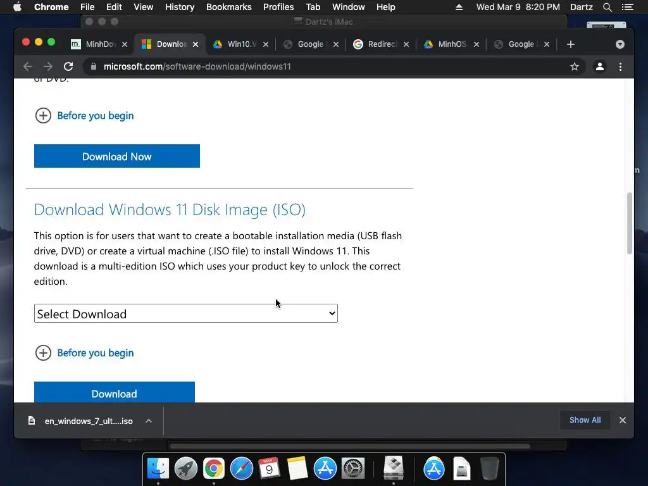
Task: Go back to the previous page
Action: [28, 66]
